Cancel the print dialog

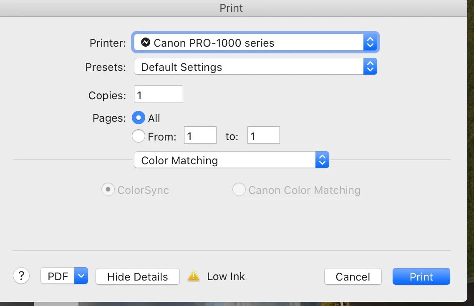(353, 276)
